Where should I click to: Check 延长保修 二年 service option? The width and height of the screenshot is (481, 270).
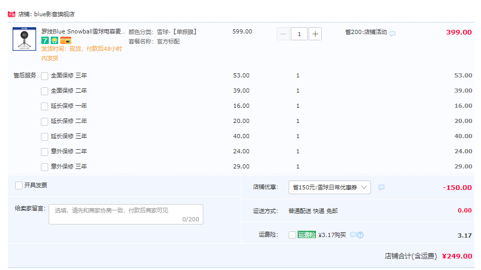click(45, 121)
